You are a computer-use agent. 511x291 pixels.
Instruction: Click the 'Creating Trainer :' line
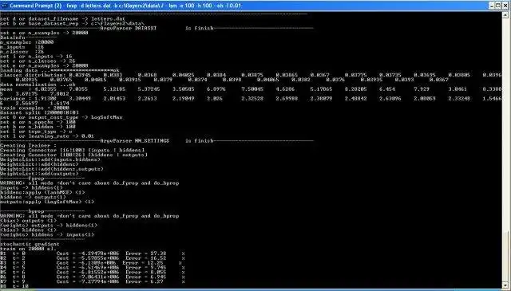point(28,145)
